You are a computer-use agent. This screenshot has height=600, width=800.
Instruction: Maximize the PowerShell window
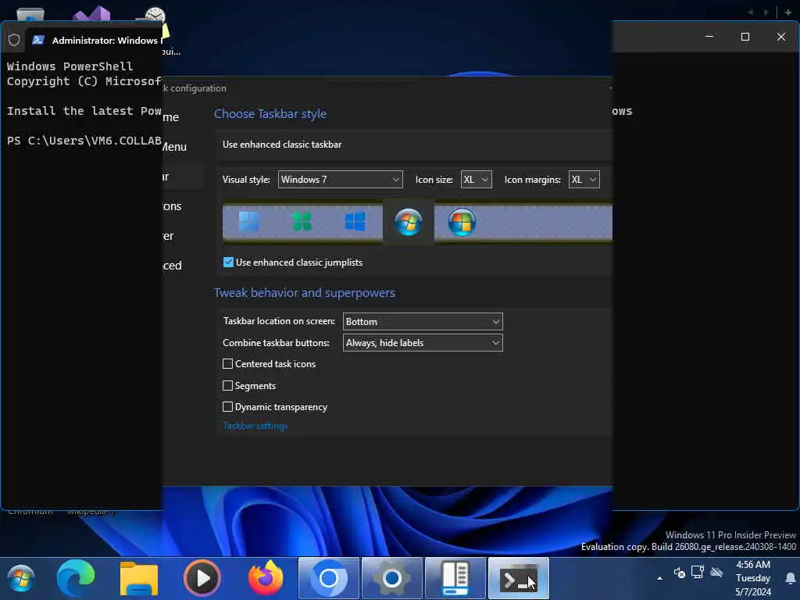coord(745,37)
